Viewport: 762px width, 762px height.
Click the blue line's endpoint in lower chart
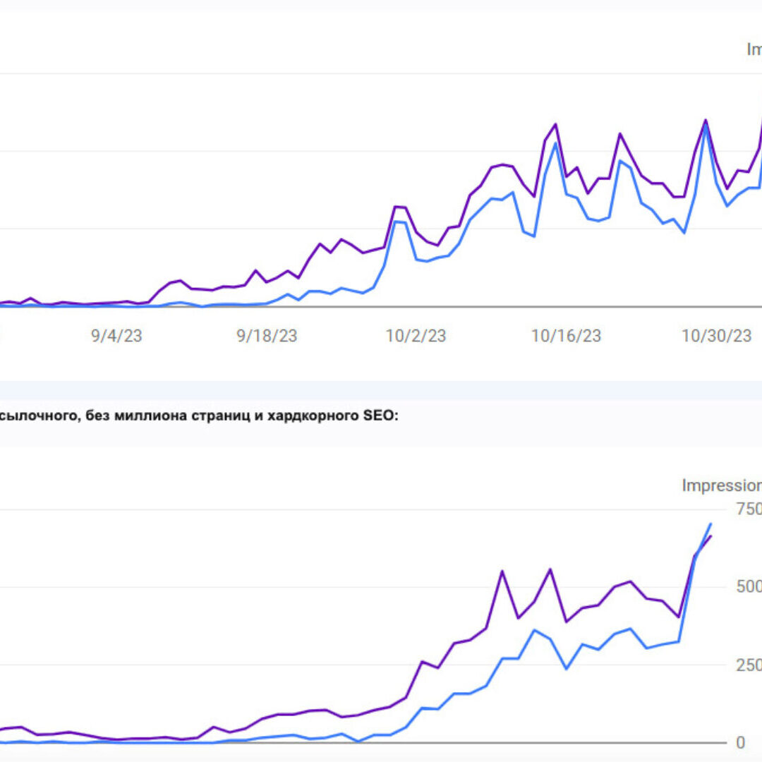coord(710,524)
